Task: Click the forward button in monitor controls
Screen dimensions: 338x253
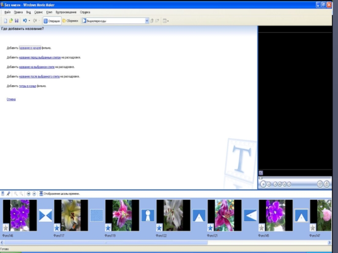Action: click(x=289, y=184)
